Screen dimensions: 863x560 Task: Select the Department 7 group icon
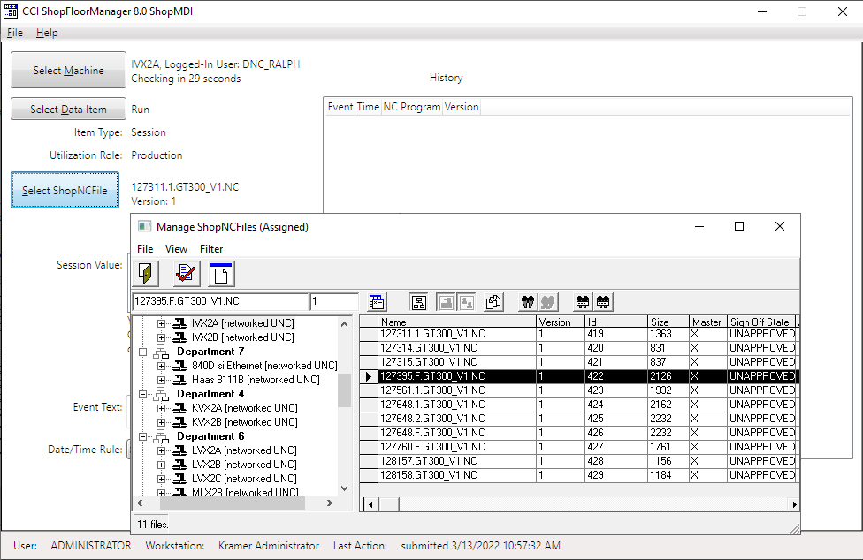[161, 352]
